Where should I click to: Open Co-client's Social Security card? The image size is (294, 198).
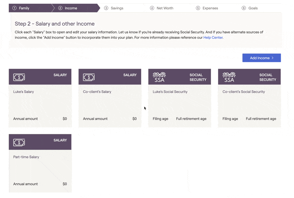tap(250, 98)
